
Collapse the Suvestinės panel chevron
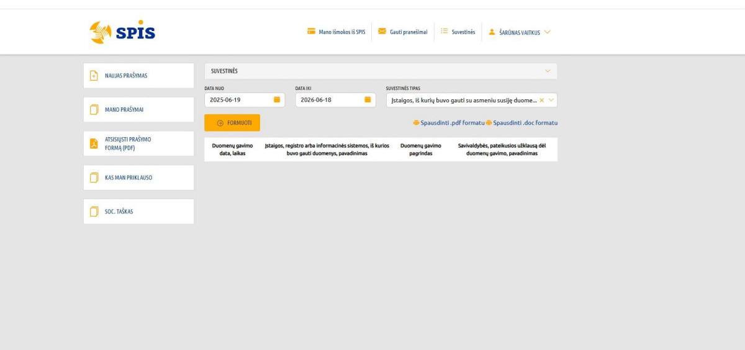548,71
